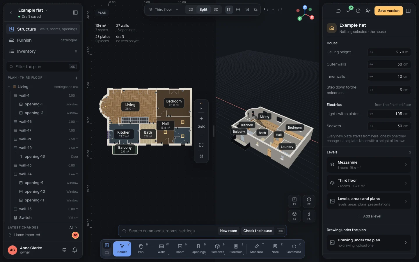Choose the Room tool

pos(180,249)
